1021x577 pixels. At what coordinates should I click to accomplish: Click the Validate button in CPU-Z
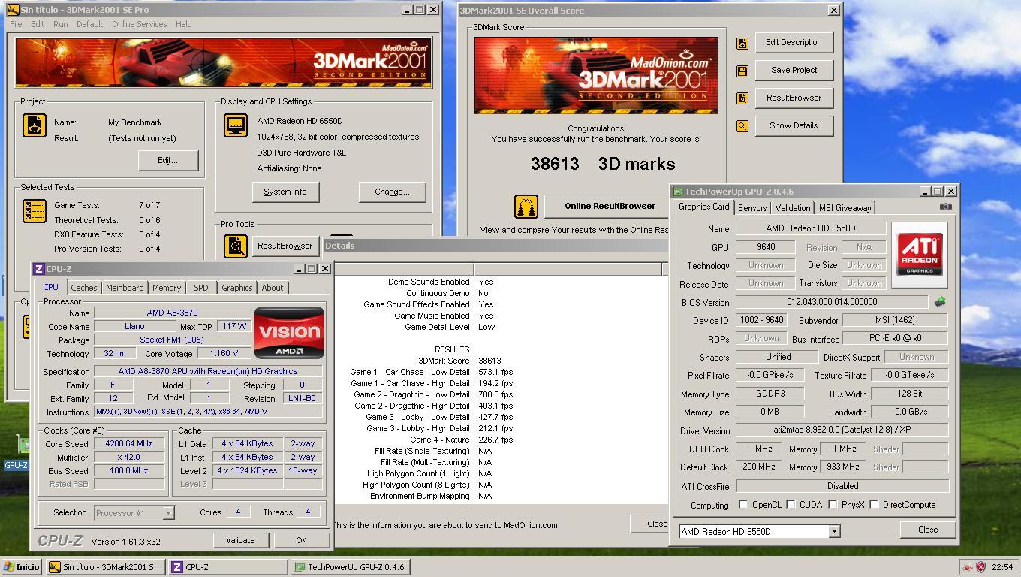click(240, 540)
